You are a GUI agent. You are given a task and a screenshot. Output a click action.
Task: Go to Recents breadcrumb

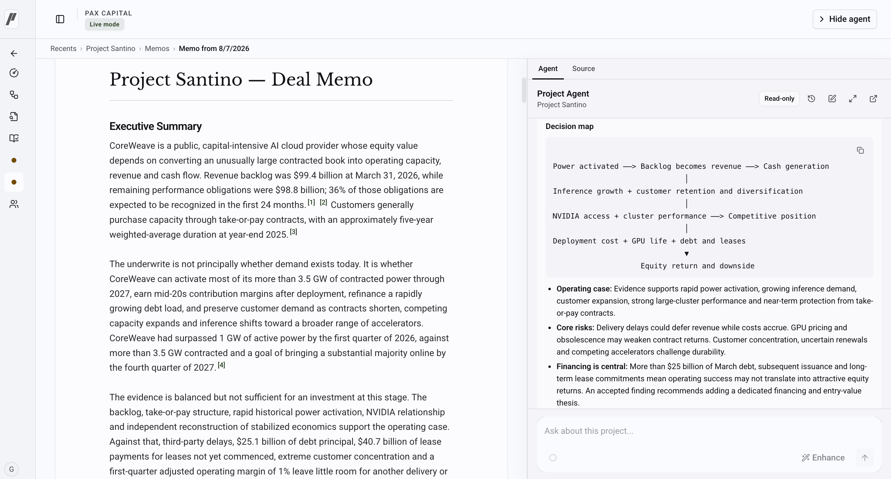(63, 49)
